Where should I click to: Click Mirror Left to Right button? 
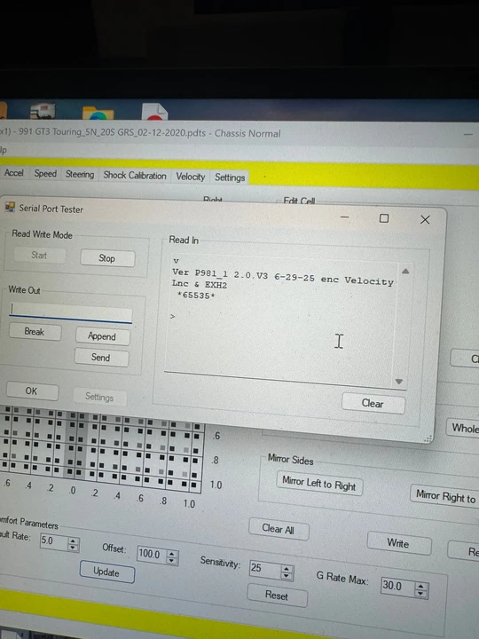point(319,484)
